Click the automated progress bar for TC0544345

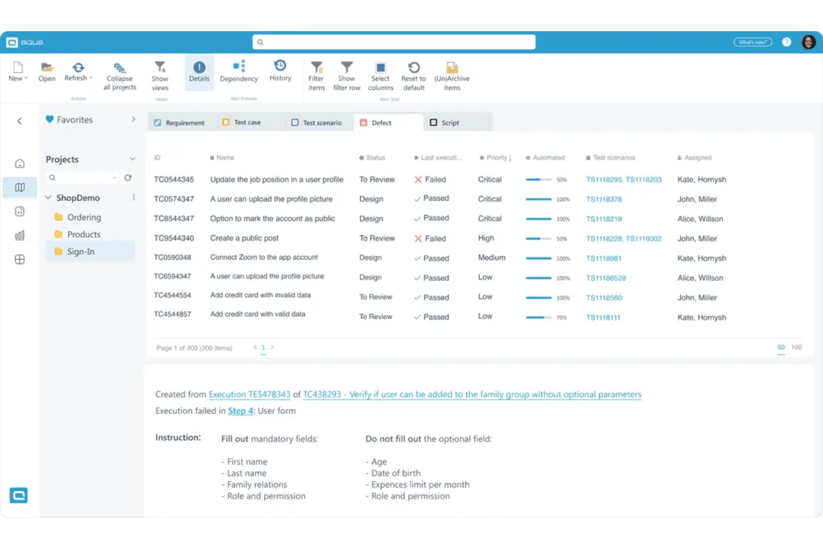pyautogui.click(x=539, y=180)
